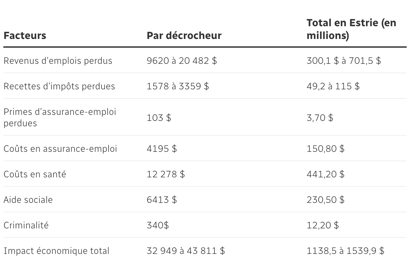Viewport: 410px width, 266px height.
Task: Click the "Facteurs" column header
Action: (25, 36)
